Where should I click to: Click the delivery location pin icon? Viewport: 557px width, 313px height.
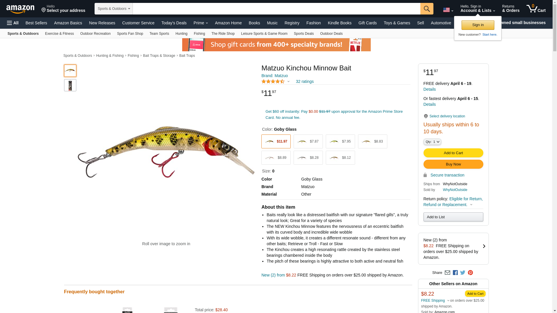tap(426, 116)
